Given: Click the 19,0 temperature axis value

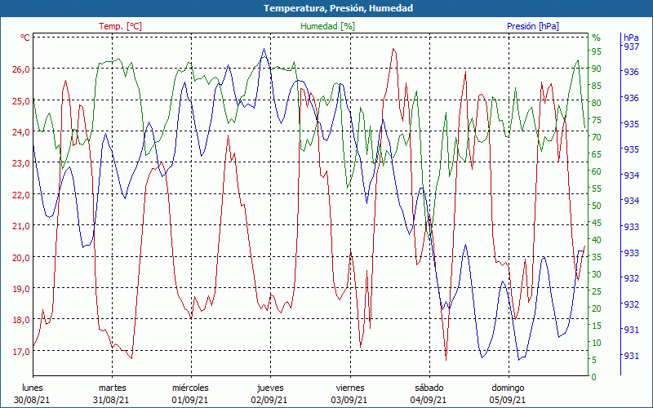Looking at the screenshot, I should click(x=21, y=289).
